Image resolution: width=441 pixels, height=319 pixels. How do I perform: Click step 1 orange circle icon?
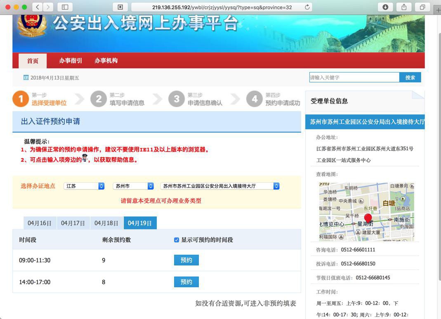pyautogui.click(x=21, y=99)
